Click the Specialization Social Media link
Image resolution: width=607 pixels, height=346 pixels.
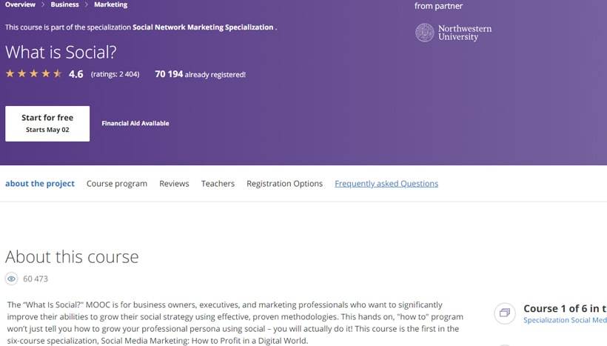coord(565,321)
